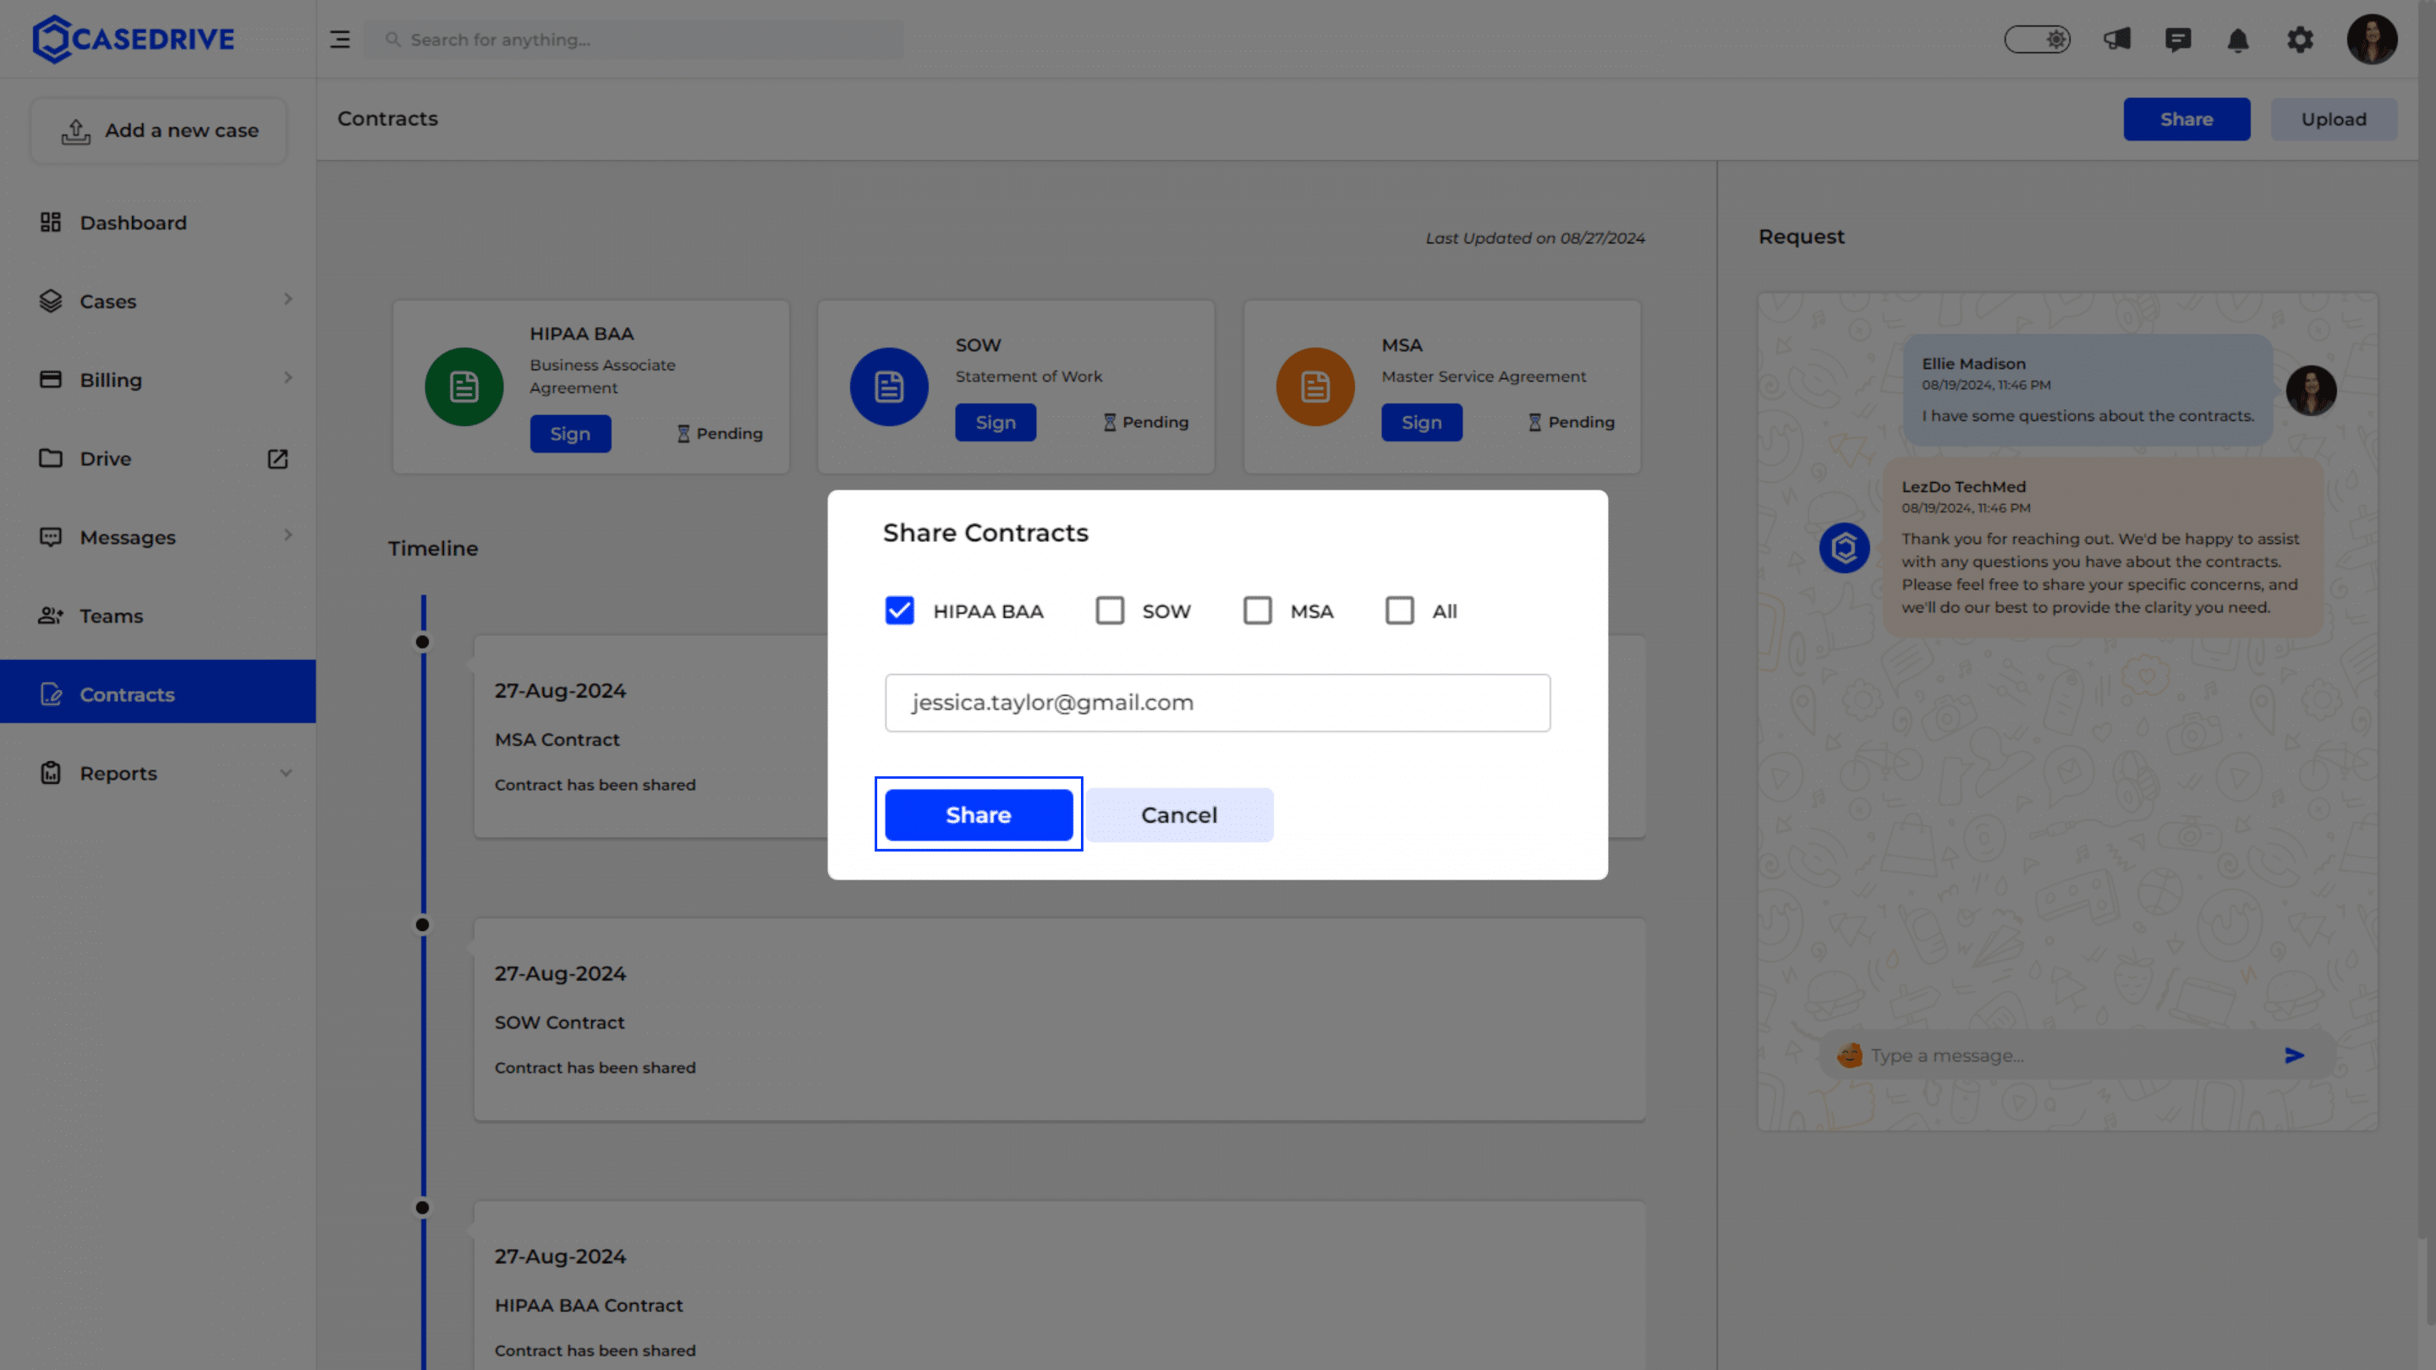Click the blue SOW document icon

point(889,386)
